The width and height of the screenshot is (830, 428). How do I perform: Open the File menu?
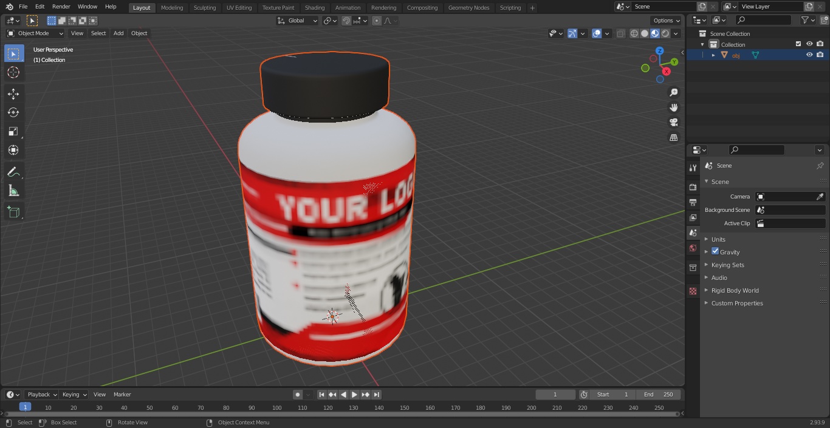[23, 7]
